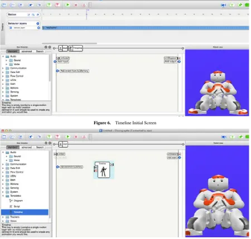The height and width of the screenshot is (239, 251).
Task: Collapse the Templates folder in the lower box library
Action: coord(3,196)
